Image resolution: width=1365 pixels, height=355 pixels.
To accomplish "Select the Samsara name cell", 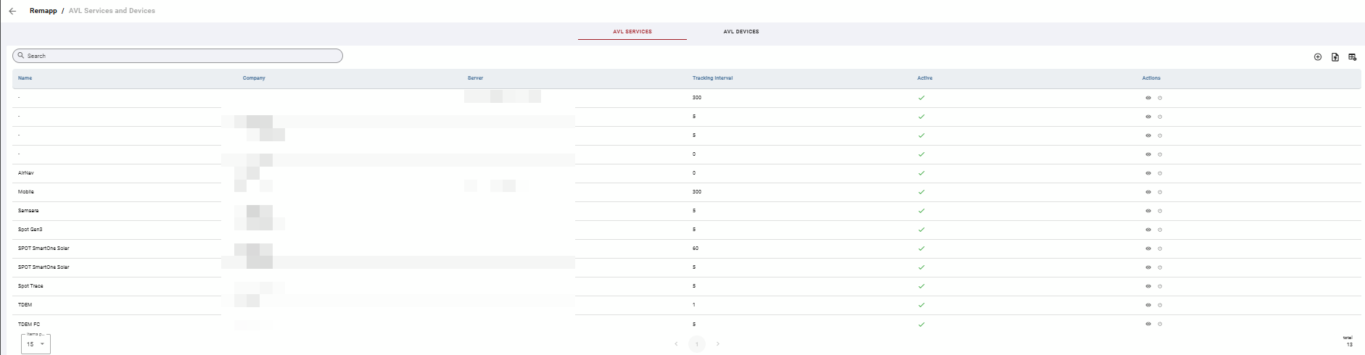I will coord(28,211).
